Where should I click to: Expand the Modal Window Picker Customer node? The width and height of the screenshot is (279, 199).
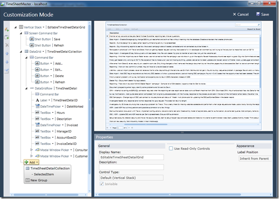click(x=32, y=156)
